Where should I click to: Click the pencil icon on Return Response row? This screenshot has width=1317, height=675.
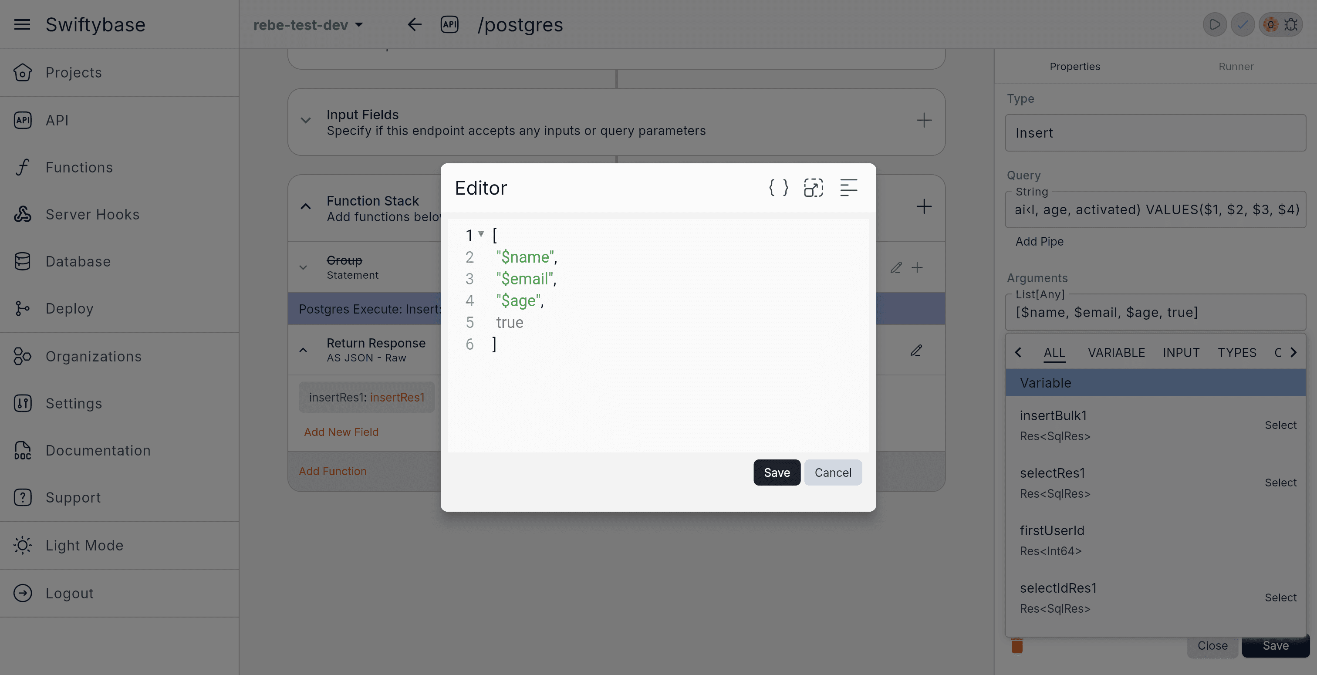(x=916, y=350)
